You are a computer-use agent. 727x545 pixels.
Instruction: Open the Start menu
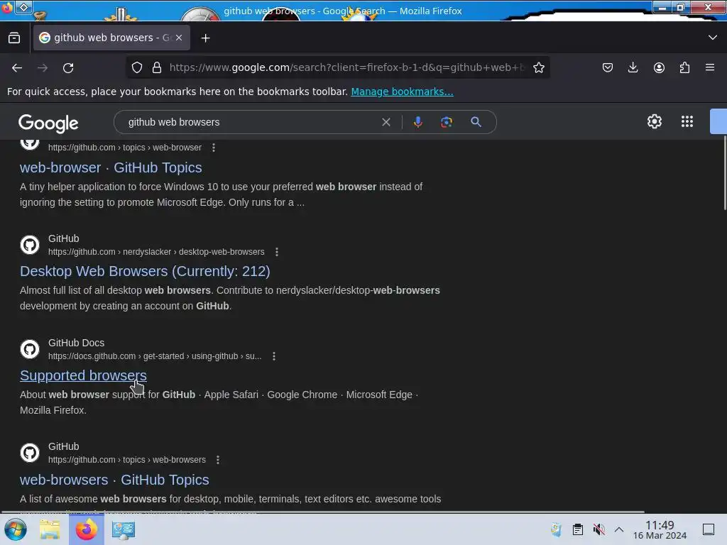[15, 529]
